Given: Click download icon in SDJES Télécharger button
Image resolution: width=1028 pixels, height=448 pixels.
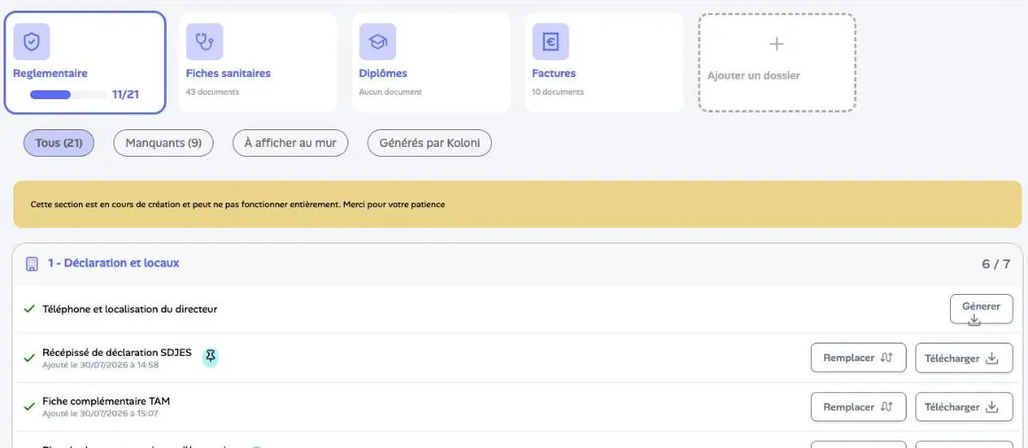Looking at the screenshot, I should 992,359.
